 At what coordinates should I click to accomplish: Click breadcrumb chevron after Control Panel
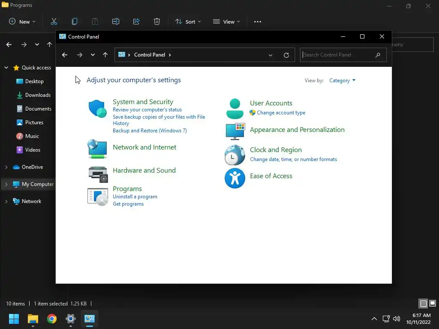pyautogui.click(x=170, y=55)
